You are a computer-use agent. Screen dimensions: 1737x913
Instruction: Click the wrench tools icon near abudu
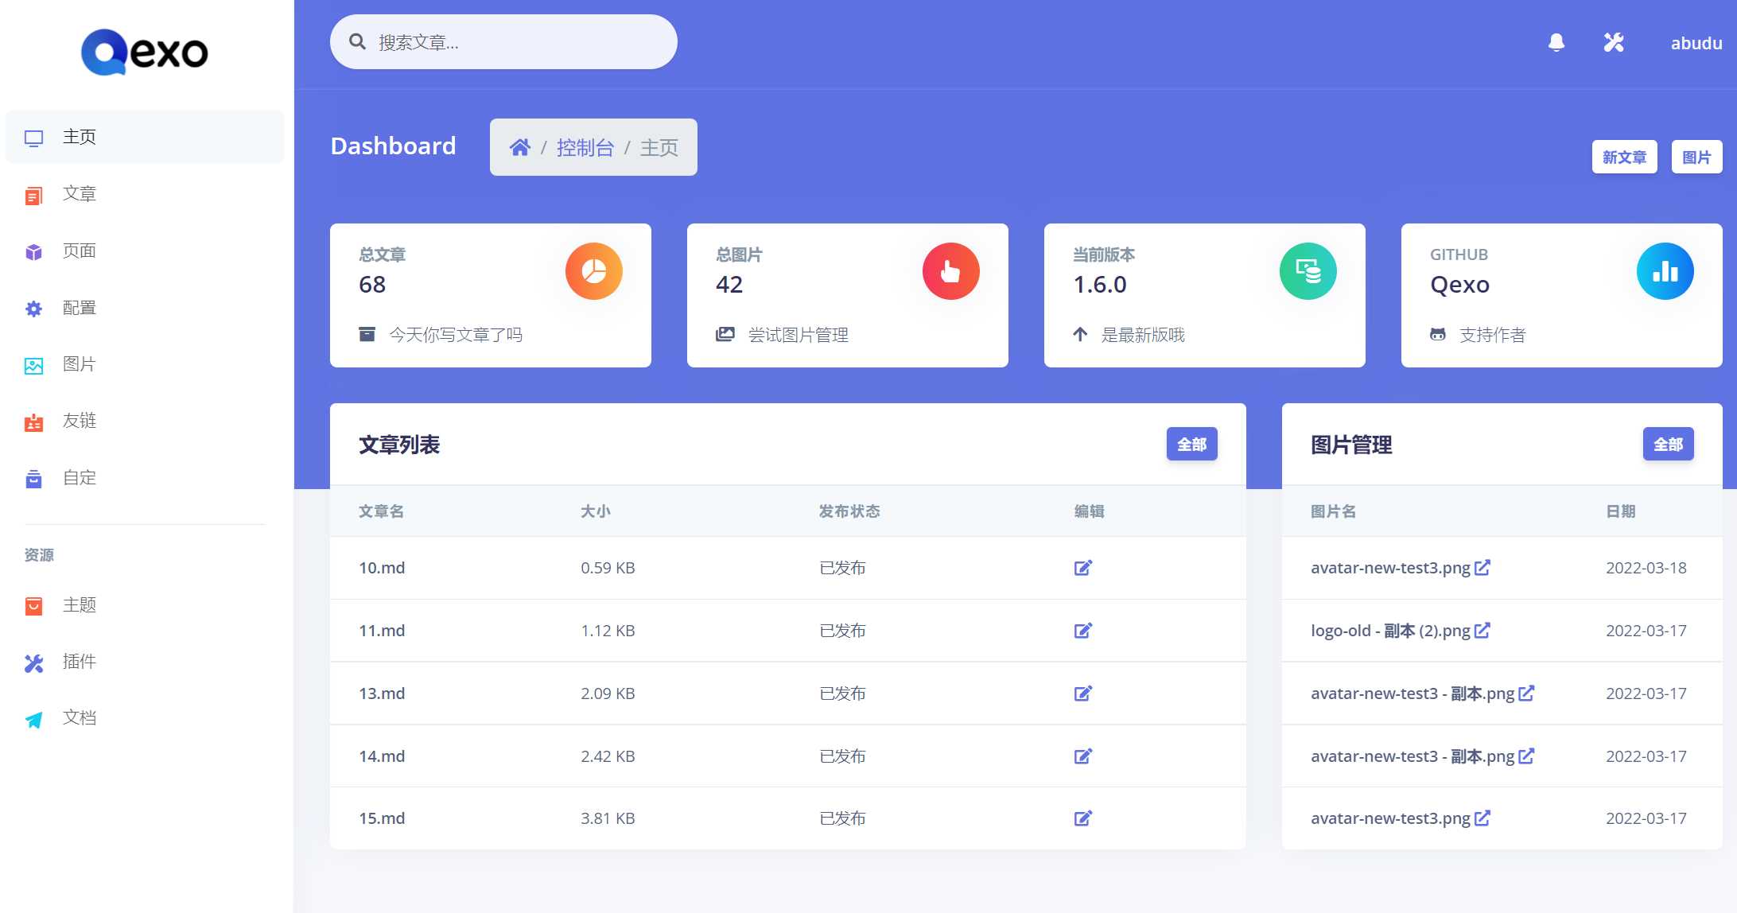point(1614,43)
